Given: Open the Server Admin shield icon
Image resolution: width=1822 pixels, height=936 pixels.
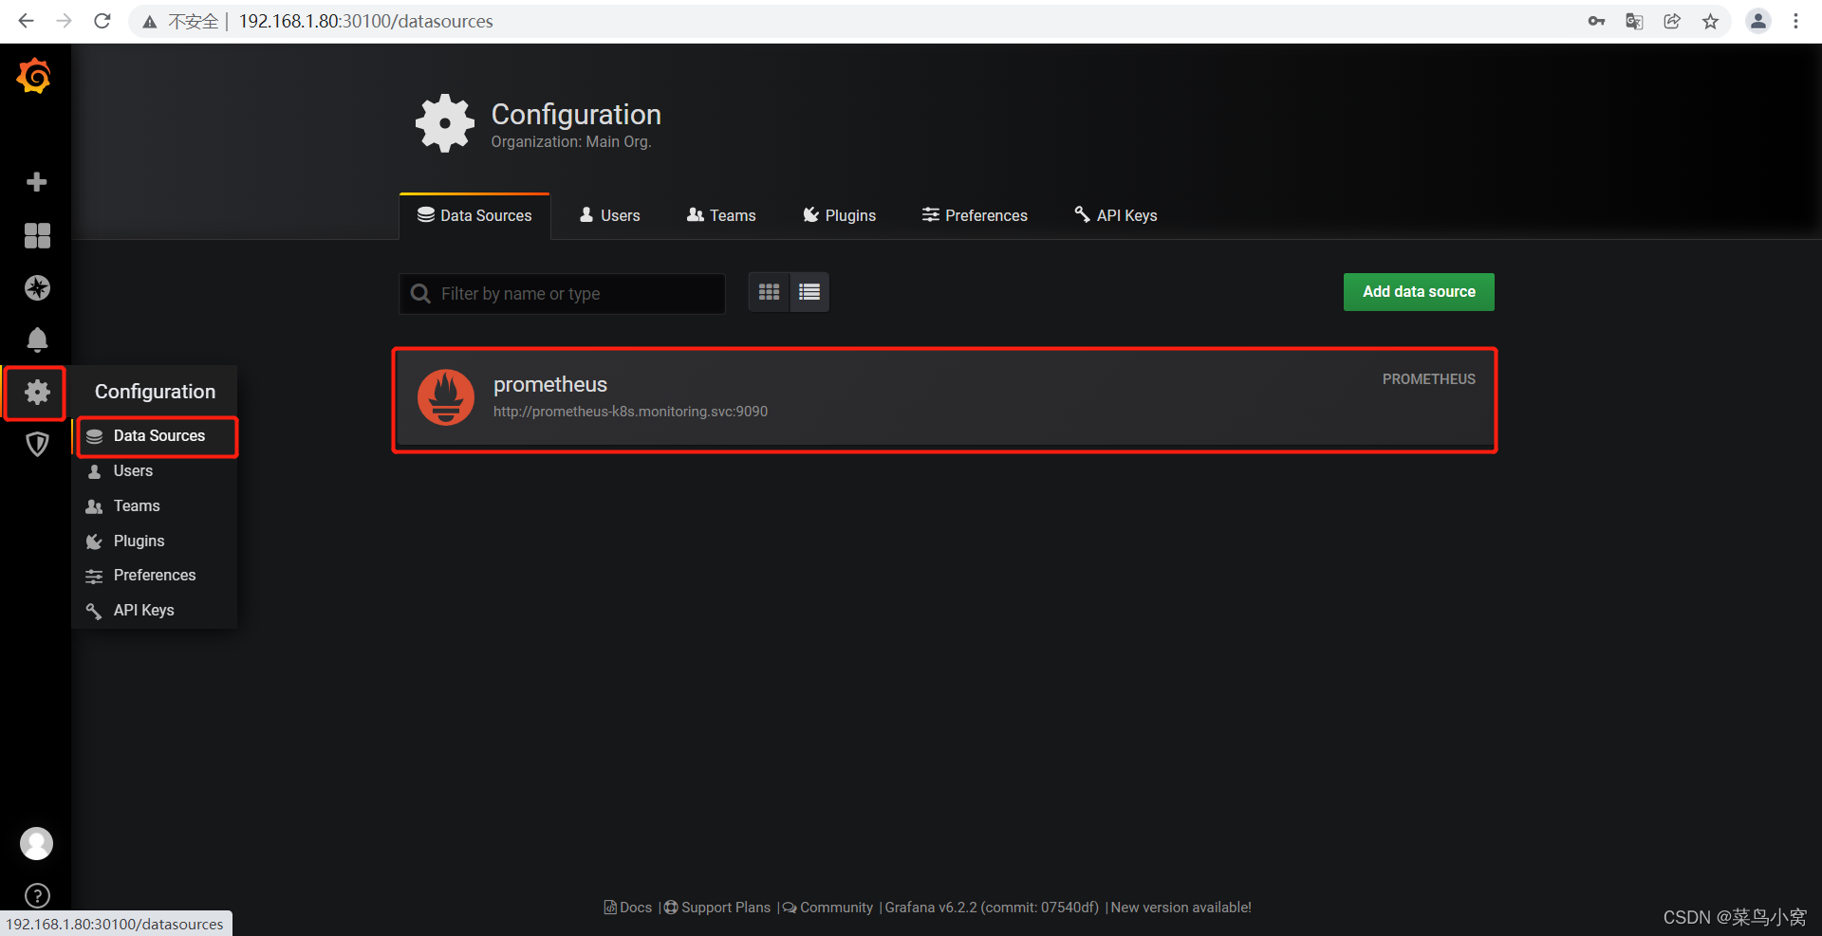Looking at the screenshot, I should pyautogui.click(x=37, y=444).
